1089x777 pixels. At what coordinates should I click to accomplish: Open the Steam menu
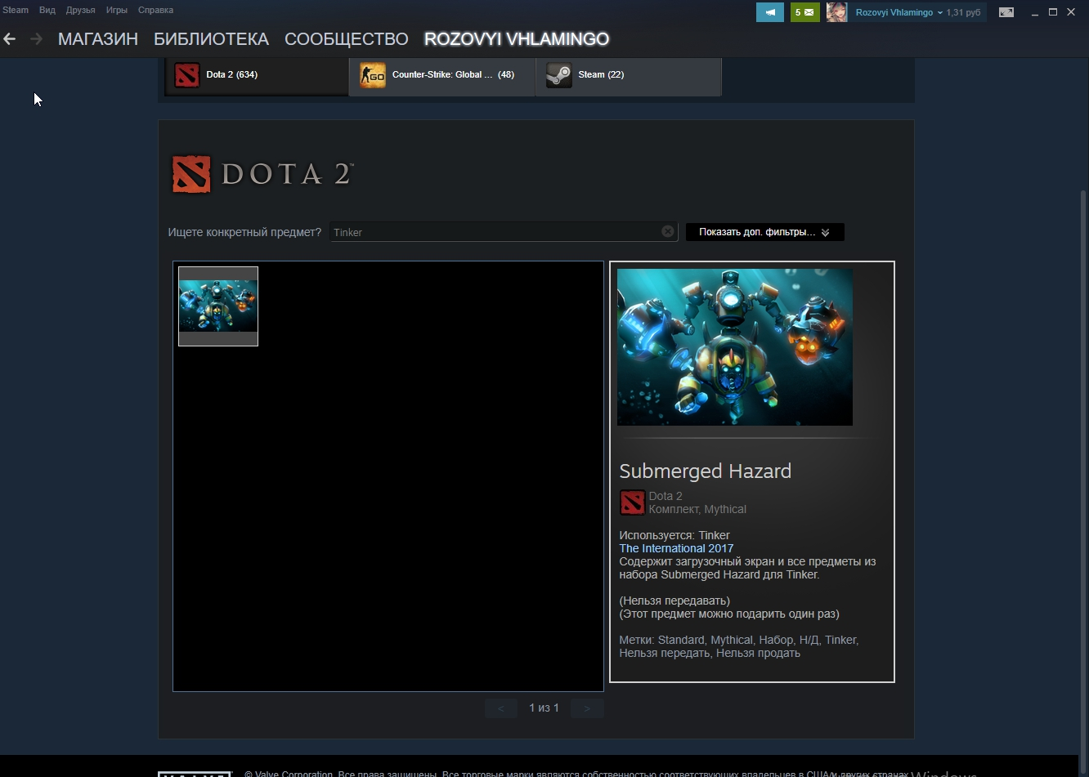point(16,10)
